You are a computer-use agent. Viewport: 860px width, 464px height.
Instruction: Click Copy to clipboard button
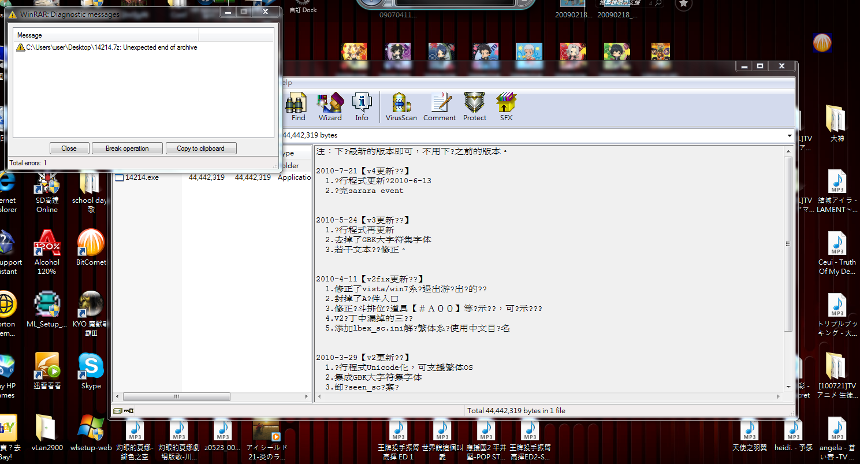click(200, 149)
